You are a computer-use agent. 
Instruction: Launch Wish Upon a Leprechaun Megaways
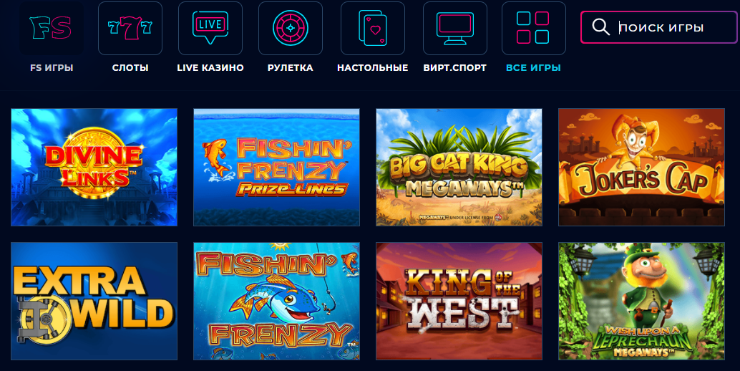coord(641,301)
